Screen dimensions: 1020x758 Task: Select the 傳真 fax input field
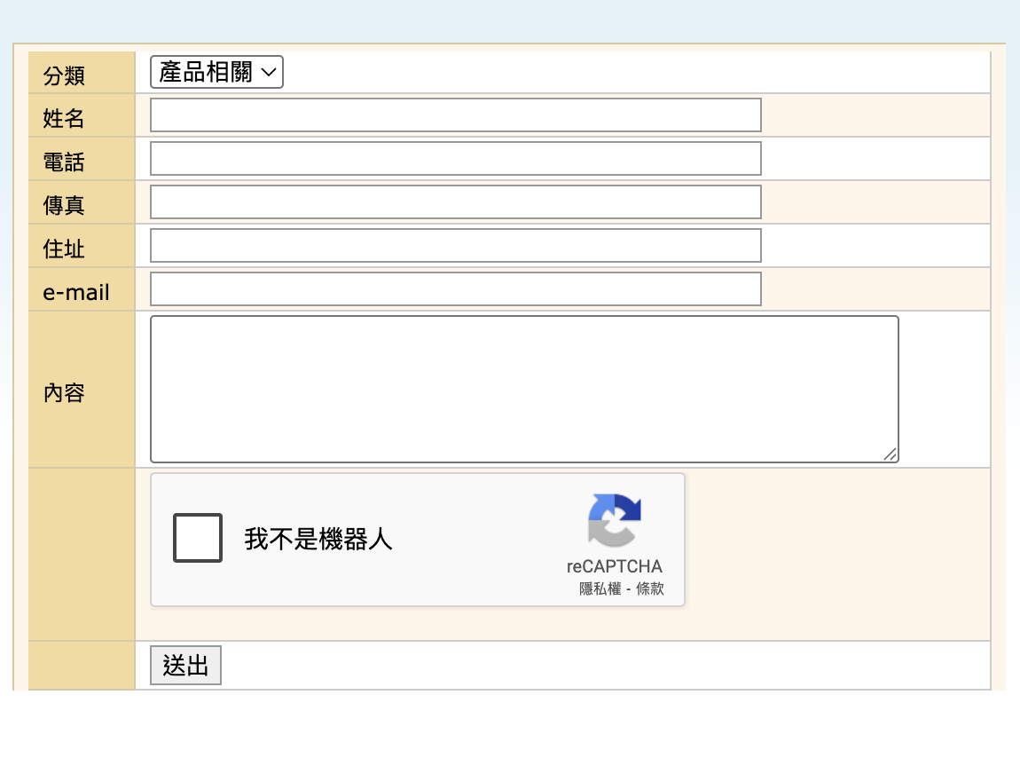click(455, 202)
